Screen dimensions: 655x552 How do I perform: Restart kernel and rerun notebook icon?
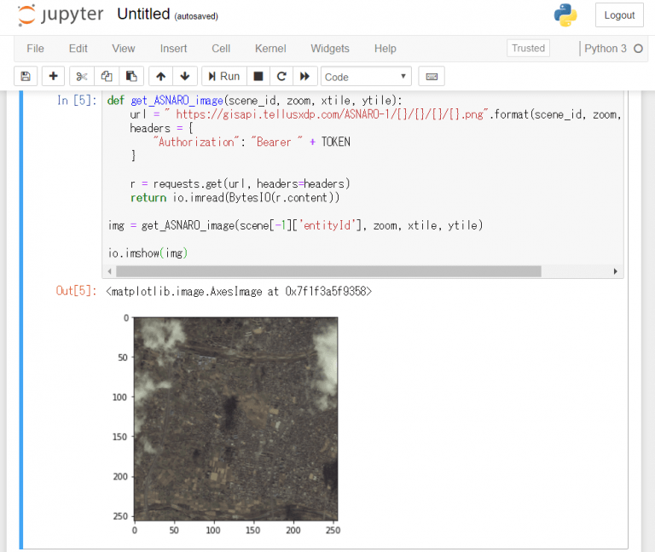(305, 77)
